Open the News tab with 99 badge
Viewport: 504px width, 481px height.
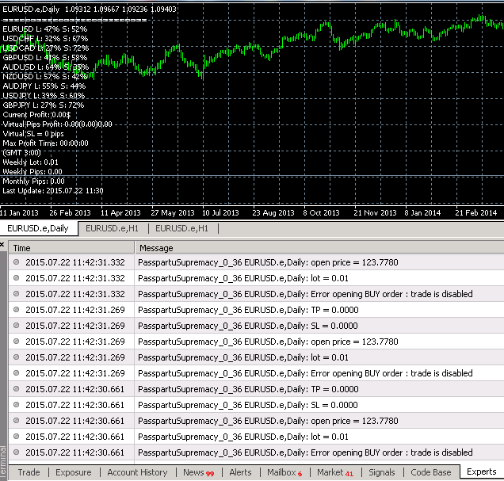point(198,472)
